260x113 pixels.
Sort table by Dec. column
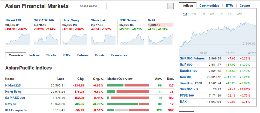tap(170, 79)
